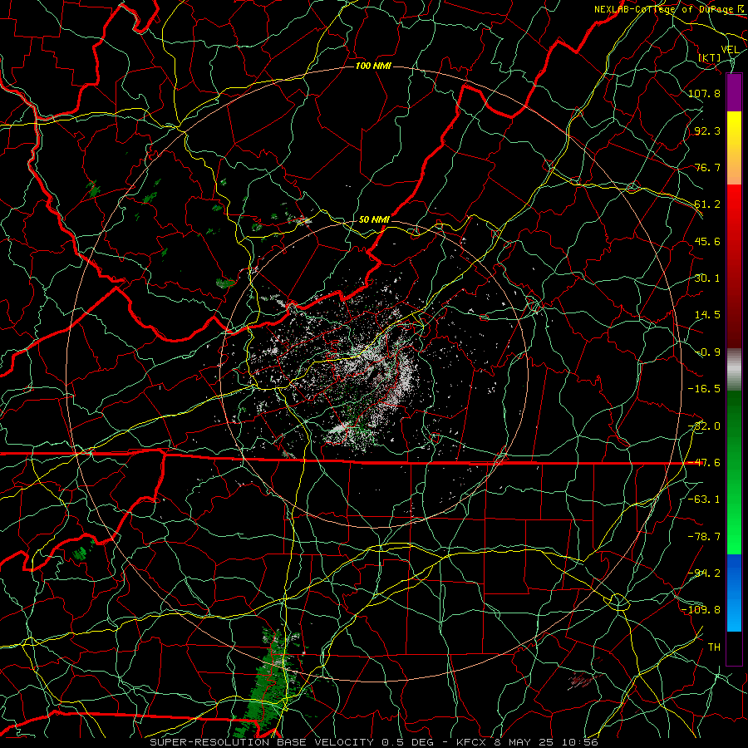Click the TH label under the scale
The height and width of the screenshot is (748, 748).
[x=714, y=647]
